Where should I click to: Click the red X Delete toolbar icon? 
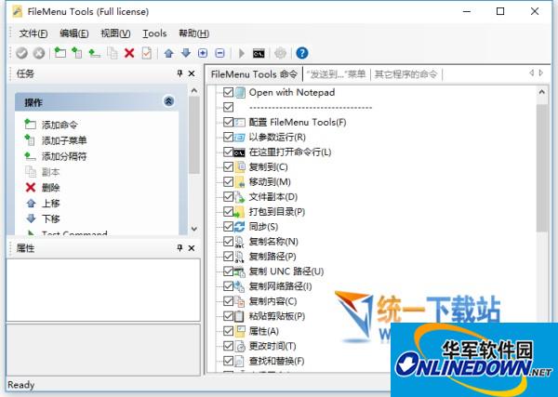click(129, 53)
